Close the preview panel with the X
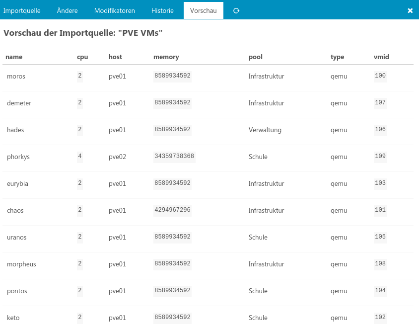 (410, 11)
